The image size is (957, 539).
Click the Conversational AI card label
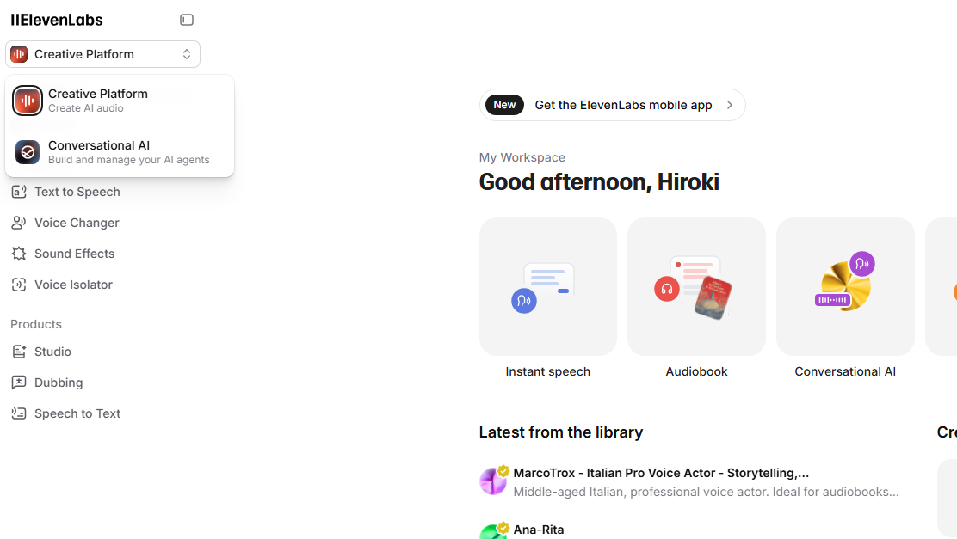pyautogui.click(x=845, y=372)
